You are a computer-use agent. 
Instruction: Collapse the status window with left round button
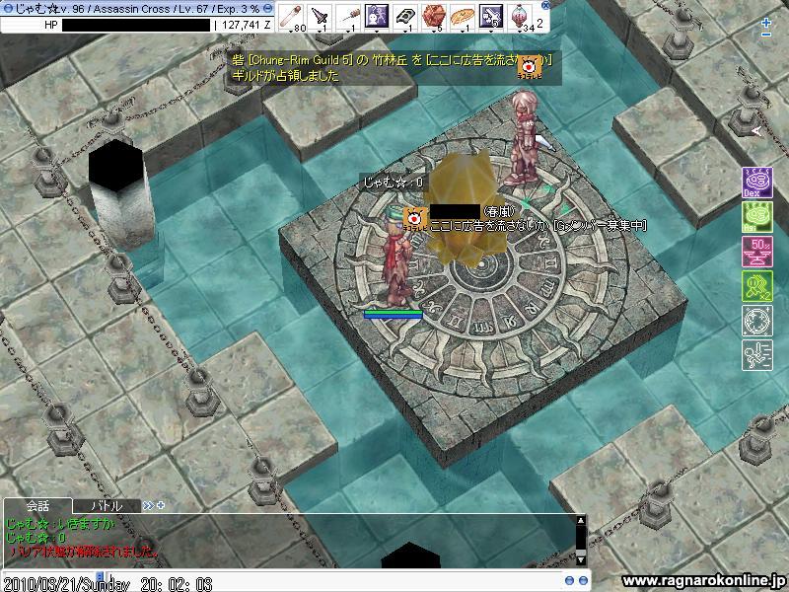pyautogui.click(x=7, y=9)
